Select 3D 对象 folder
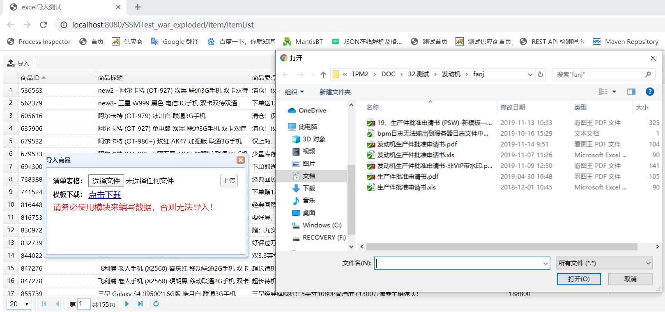Screen dimensions: 665x312 pyautogui.click(x=309, y=139)
